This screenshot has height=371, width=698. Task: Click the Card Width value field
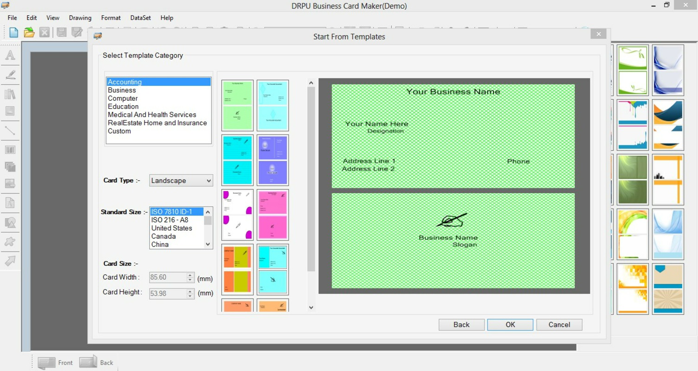[x=168, y=277]
